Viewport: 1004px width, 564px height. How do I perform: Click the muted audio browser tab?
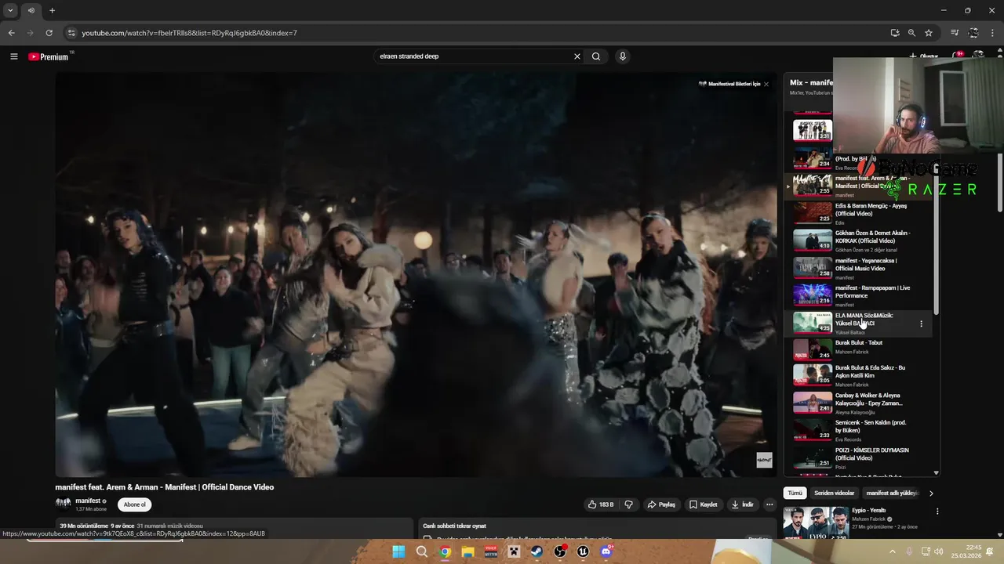(x=31, y=10)
